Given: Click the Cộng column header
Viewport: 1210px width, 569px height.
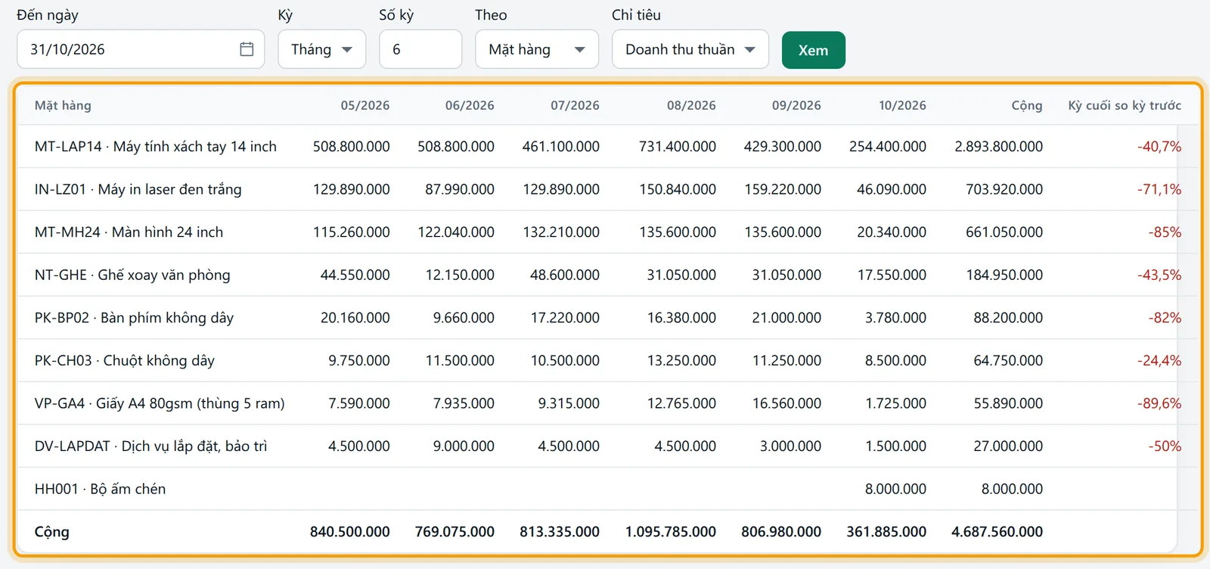Looking at the screenshot, I should pyautogui.click(x=1027, y=105).
